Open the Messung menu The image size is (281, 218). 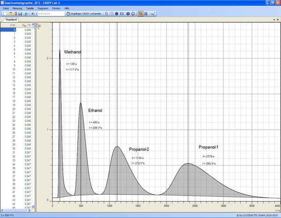click(x=16, y=8)
